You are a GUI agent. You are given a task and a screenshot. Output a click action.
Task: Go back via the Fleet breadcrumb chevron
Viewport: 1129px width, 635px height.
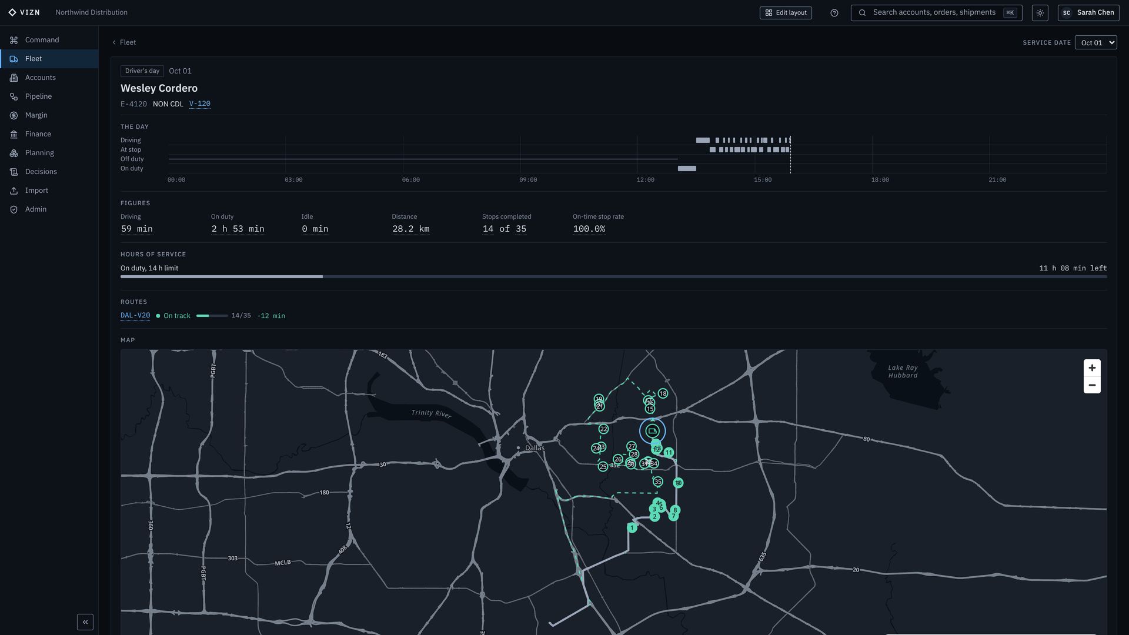pyautogui.click(x=114, y=42)
